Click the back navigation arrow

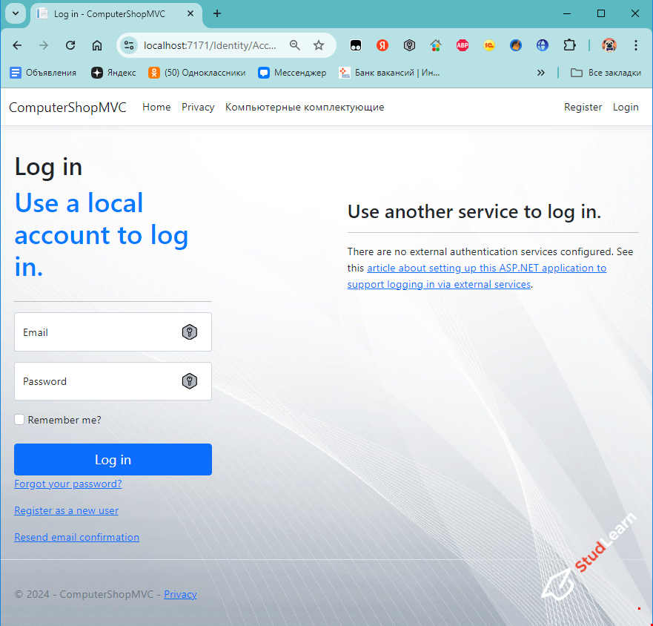click(x=17, y=45)
